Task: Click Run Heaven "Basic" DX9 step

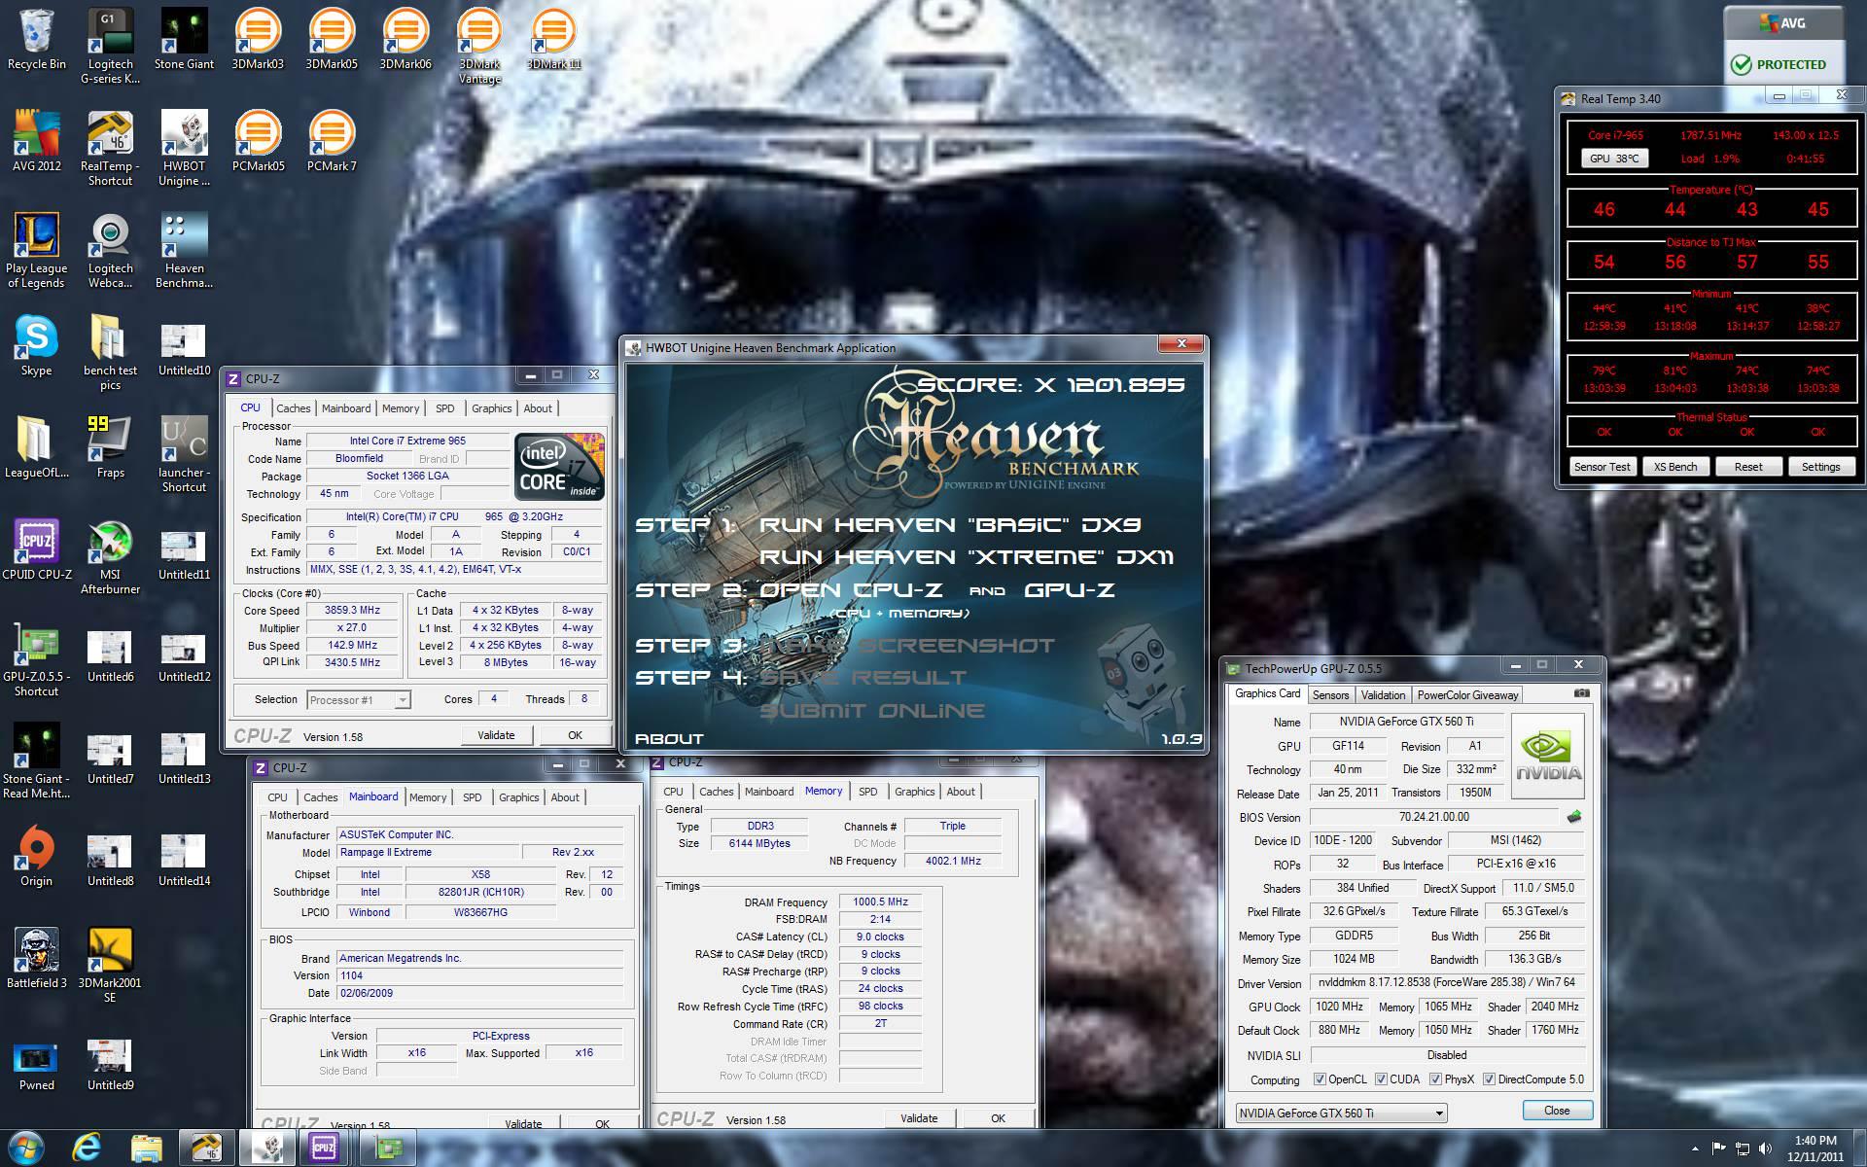Action: click(x=950, y=525)
